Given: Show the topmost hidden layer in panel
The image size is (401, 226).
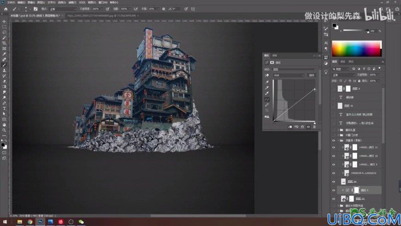Looking at the screenshot, I should 334,89.
